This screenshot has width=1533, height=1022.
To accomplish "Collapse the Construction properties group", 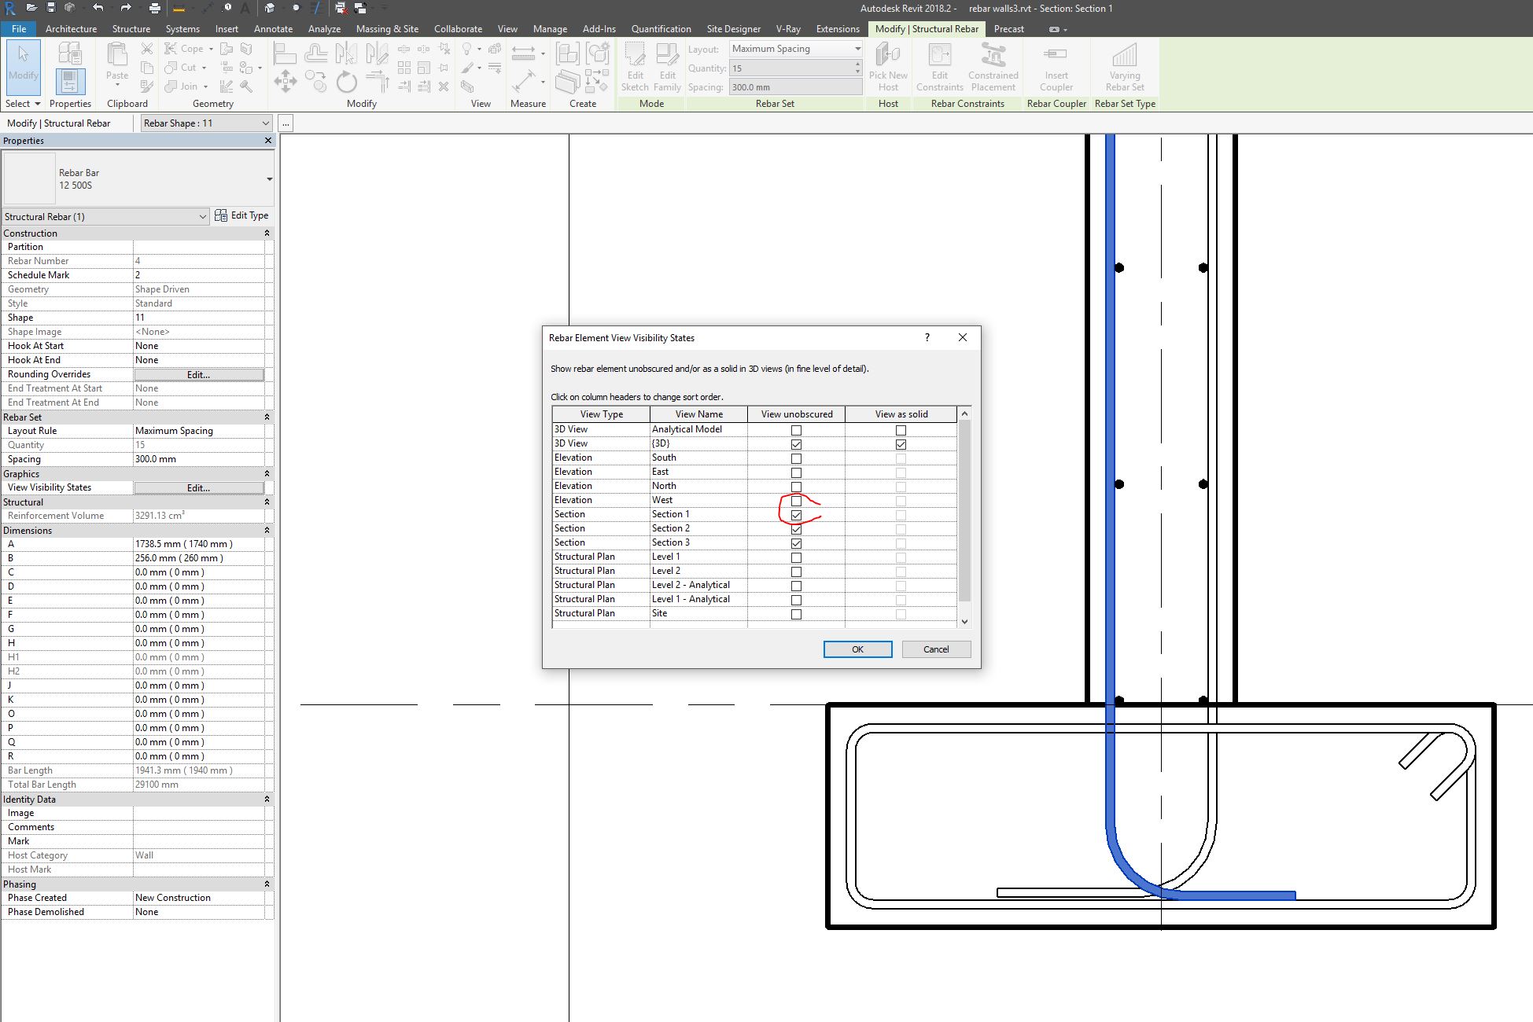I will tap(267, 233).
